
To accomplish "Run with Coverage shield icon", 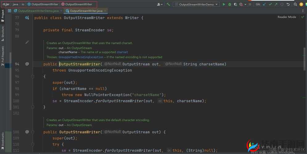I will click(236, 4).
